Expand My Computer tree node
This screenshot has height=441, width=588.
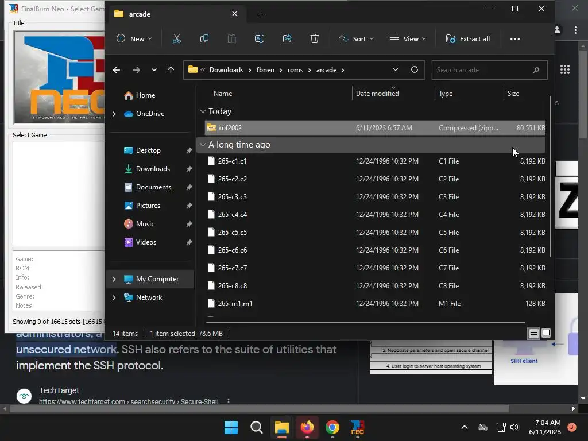[x=114, y=279]
